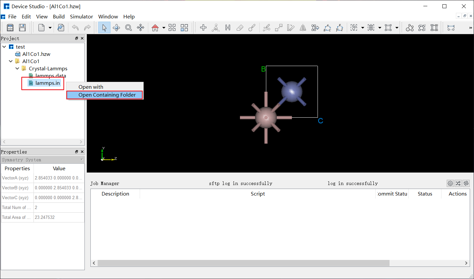Screen dimensions: 474x279
Task: Collapse the test project tree node
Action: 4,47
